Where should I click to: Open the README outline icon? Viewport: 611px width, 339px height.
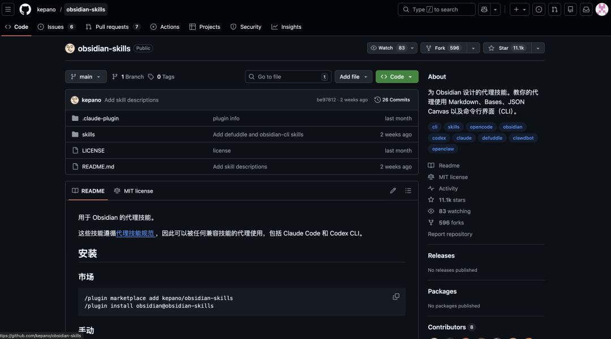(x=408, y=190)
